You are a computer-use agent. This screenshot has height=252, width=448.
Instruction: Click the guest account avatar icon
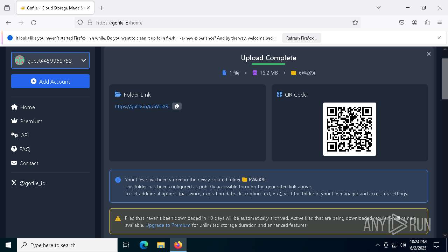click(20, 60)
